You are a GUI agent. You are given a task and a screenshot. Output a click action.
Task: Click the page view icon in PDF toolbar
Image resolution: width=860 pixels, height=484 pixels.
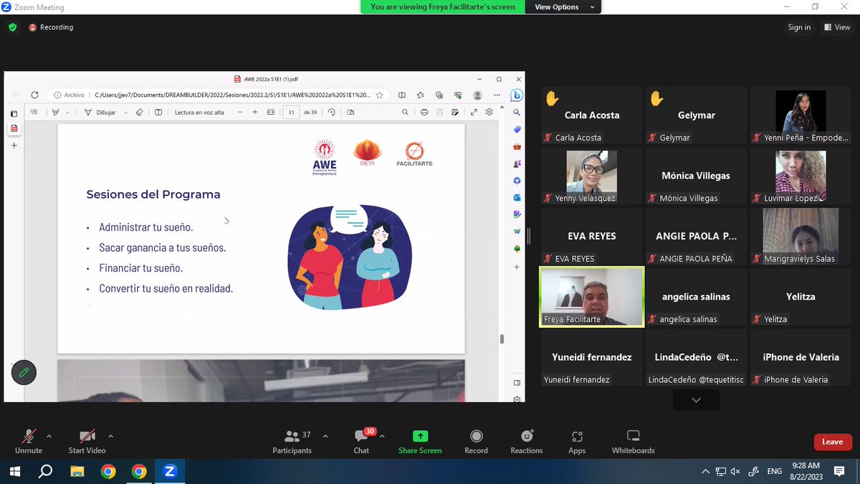(350, 112)
